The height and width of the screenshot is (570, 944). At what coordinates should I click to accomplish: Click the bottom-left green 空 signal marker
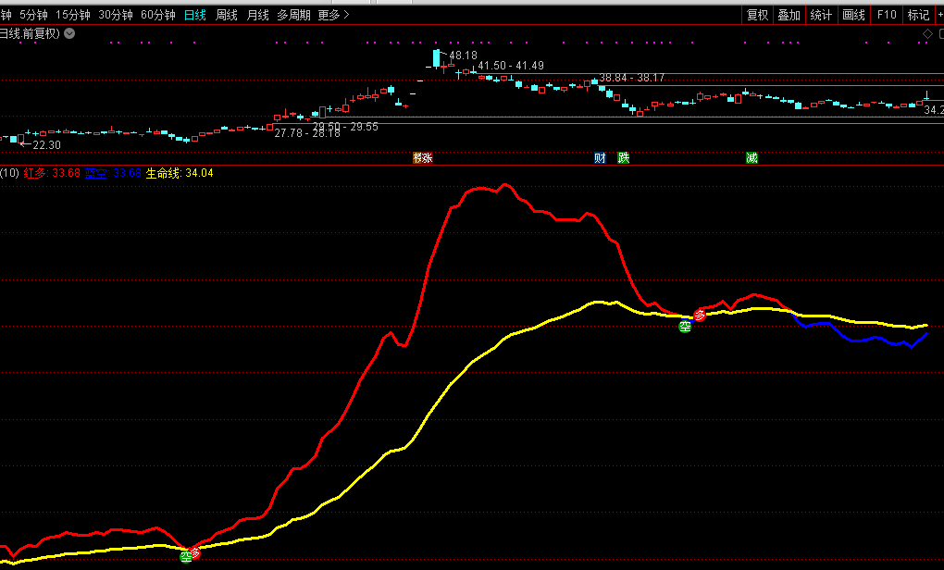pos(186,555)
